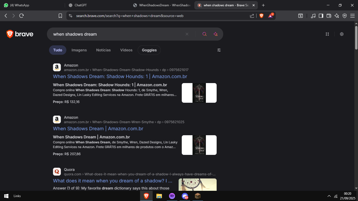
Task: Click the price text 'R$ 132,16'
Action: click(x=72, y=102)
